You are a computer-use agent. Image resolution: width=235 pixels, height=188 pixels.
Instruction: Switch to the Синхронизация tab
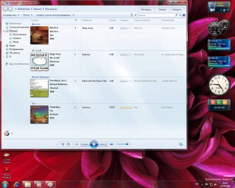(177, 9)
